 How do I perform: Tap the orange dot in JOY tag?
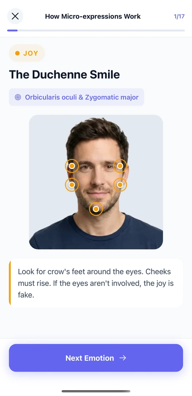[18, 53]
